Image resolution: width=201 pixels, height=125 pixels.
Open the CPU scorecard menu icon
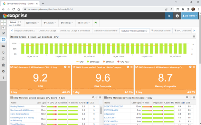(x=69, y=67)
